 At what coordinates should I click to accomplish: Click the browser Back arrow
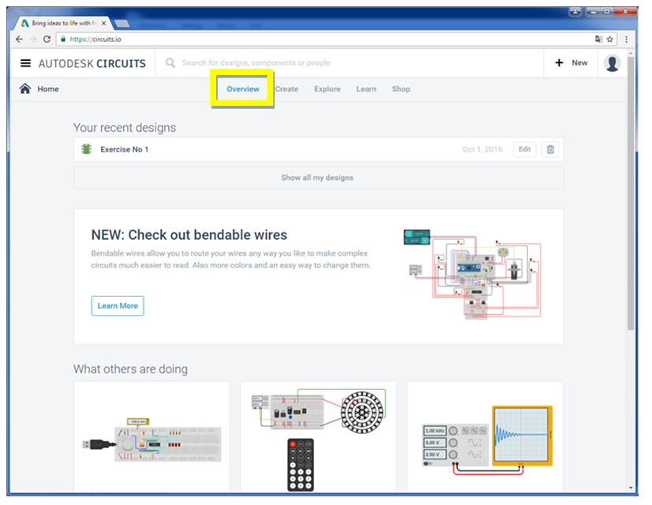click(x=19, y=39)
